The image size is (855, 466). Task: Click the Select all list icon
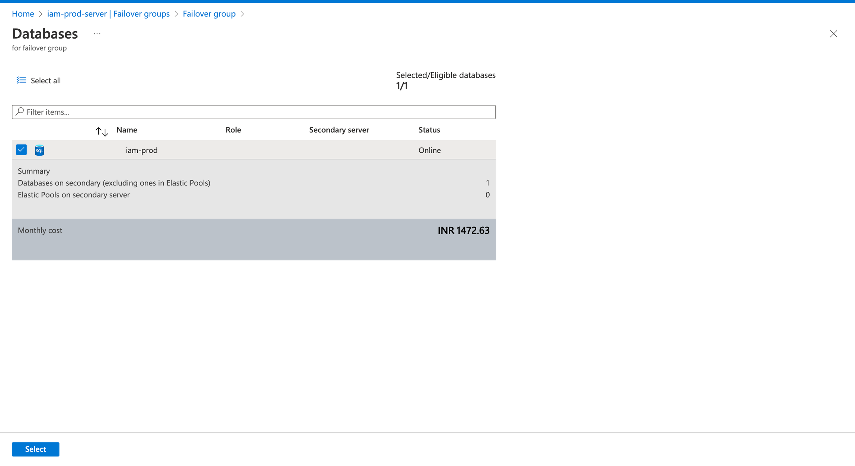[x=21, y=80]
